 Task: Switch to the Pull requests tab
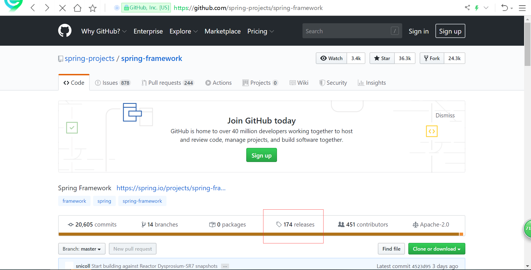point(168,83)
